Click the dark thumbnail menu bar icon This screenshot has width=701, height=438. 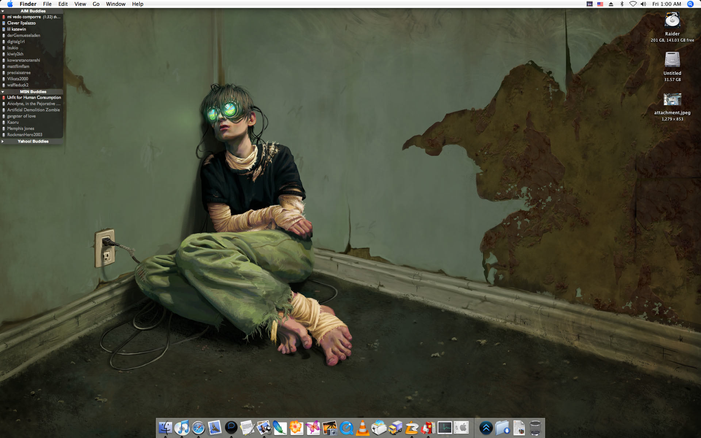tap(590, 4)
